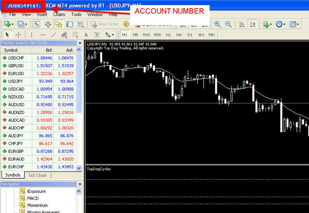Expand the New Chart dropdown arrow
309x213 pixels.
coord(13,24)
